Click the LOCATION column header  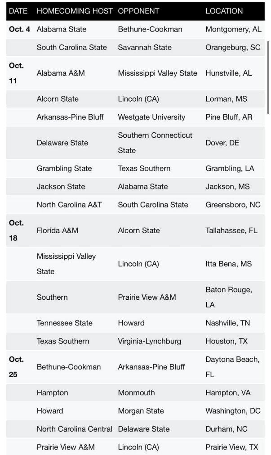coord(224,11)
